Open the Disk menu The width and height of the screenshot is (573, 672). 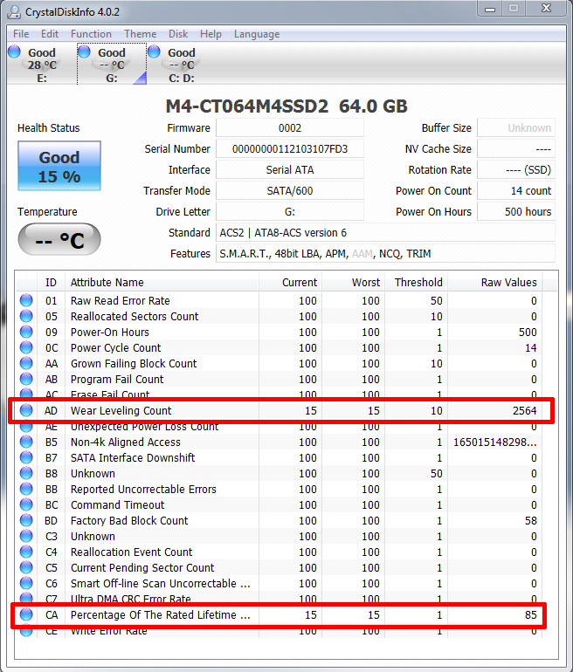coord(178,34)
